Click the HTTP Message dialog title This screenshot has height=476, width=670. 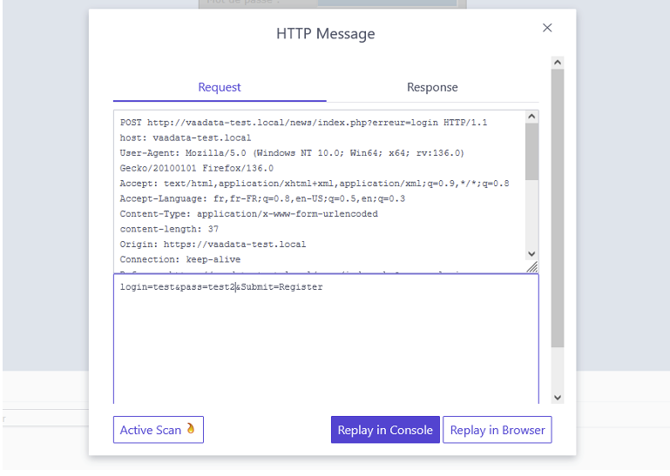(x=326, y=34)
